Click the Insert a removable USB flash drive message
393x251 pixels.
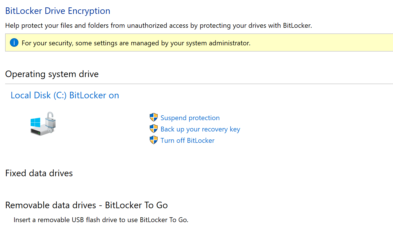[101, 220]
